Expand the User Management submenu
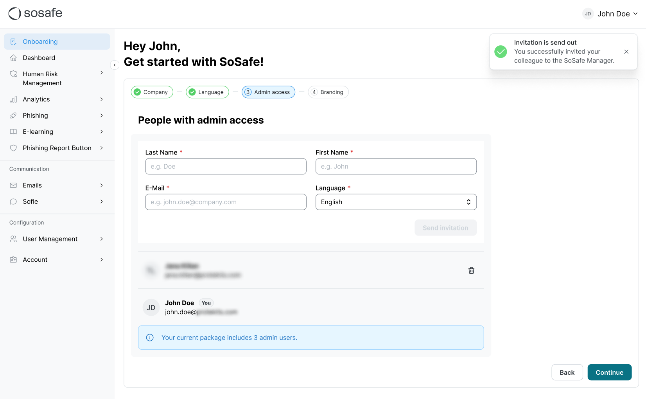Viewport: 646px width, 399px height. pos(102,239)
